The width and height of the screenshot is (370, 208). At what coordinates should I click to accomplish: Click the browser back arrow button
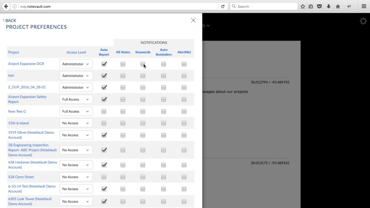click(x=6, y=6)
